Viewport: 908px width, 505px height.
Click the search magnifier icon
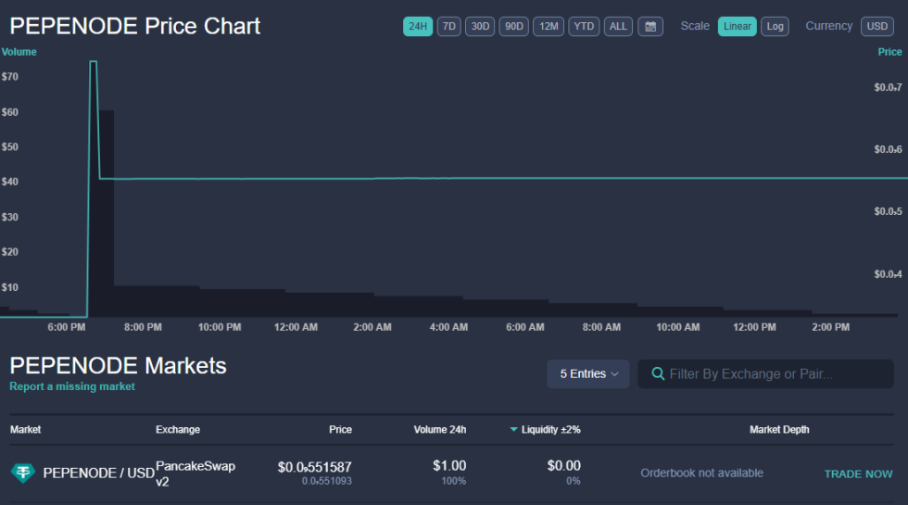pyautogui.click(x=658, y=374)
